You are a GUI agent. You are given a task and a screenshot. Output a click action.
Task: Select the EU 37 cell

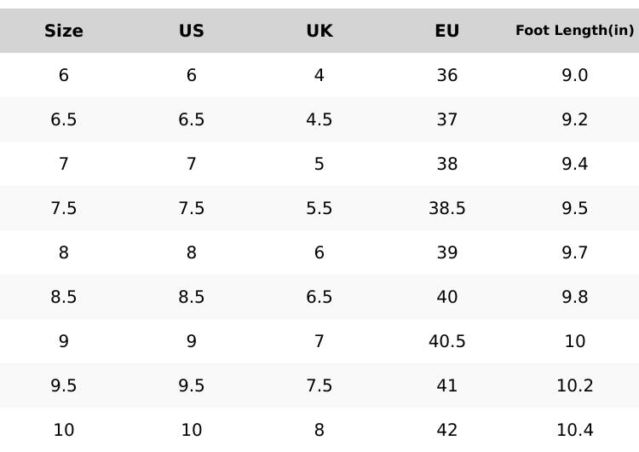(x=447, y=119)
